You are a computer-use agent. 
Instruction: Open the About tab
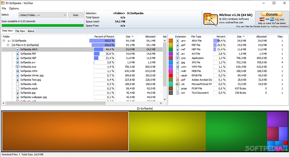pyautogui.click(x=31, y=31)
